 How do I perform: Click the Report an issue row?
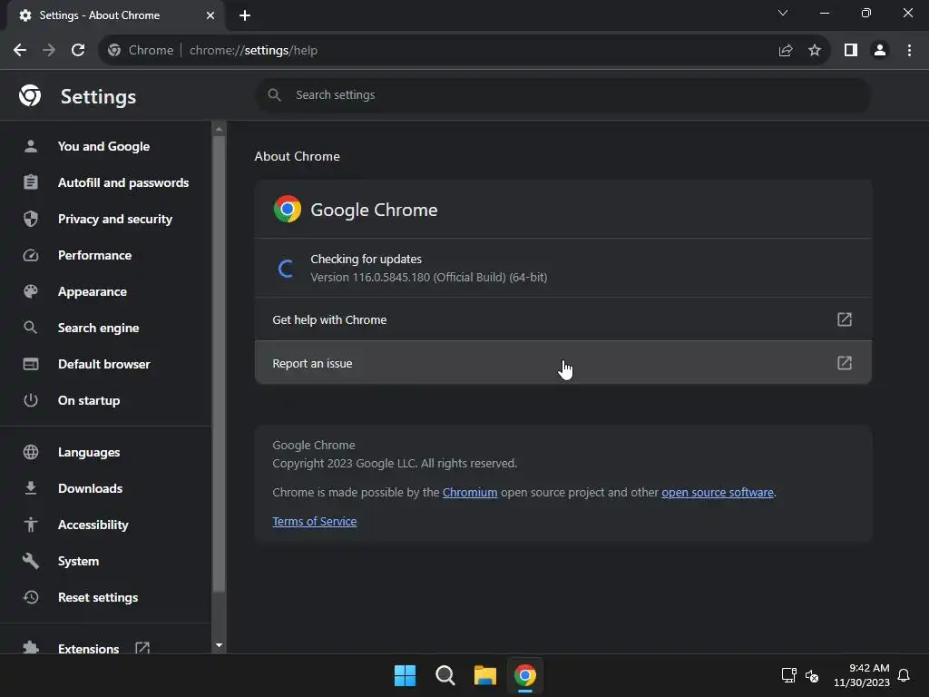(562, 363)
